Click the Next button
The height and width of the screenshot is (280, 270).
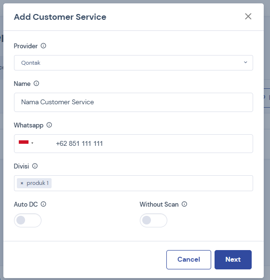(233, 260)
